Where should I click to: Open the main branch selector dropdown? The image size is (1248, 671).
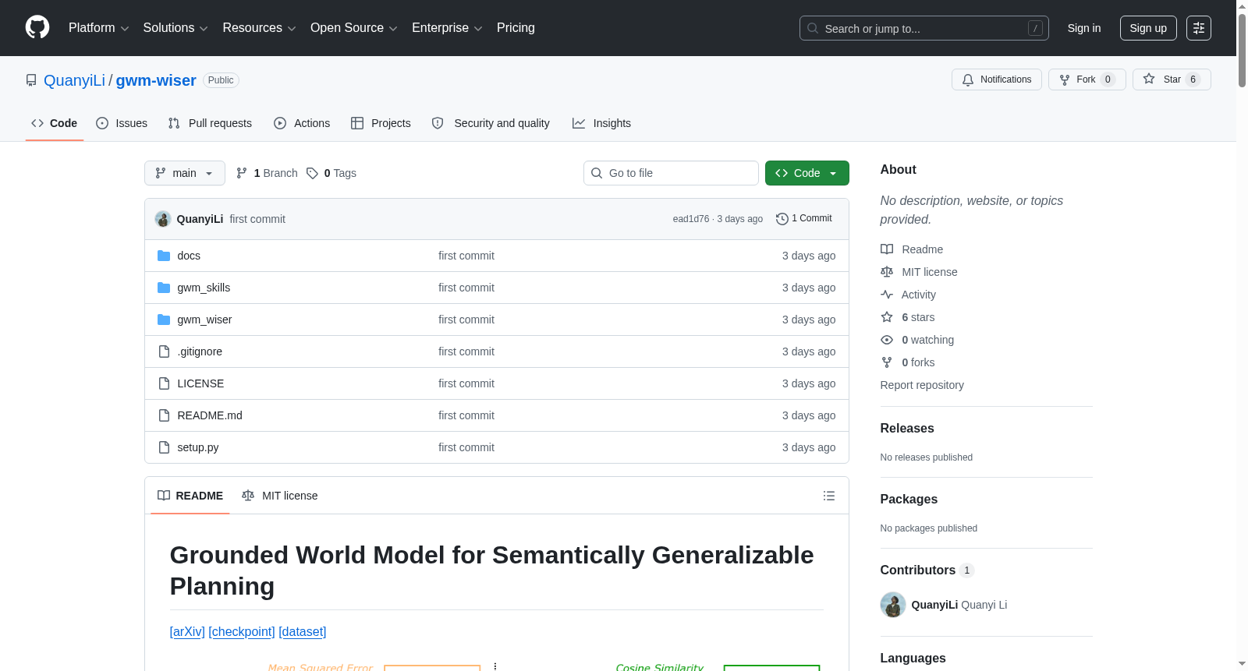[185, 173]
